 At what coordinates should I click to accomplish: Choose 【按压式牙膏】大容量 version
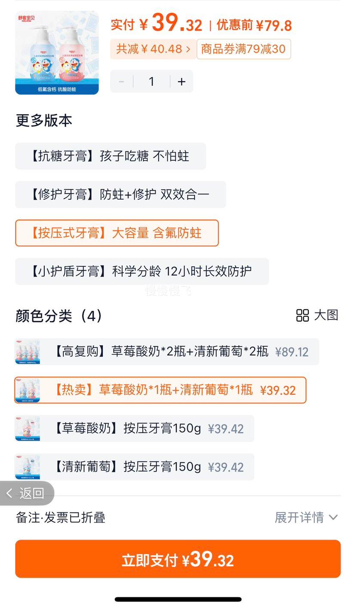pos(117,233)
